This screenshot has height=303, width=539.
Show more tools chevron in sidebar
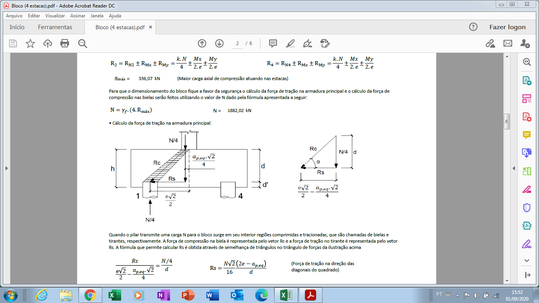tap(526, 260)
